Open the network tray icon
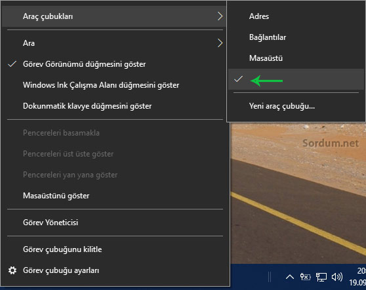 (x=321, y=277)
